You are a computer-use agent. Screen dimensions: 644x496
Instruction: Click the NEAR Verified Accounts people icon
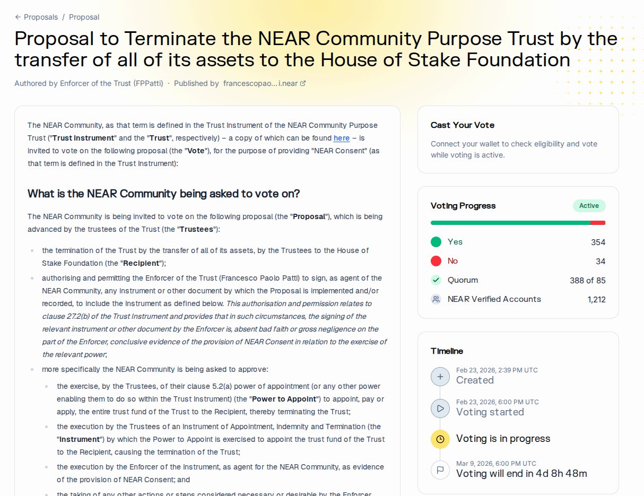click(436, 299)
